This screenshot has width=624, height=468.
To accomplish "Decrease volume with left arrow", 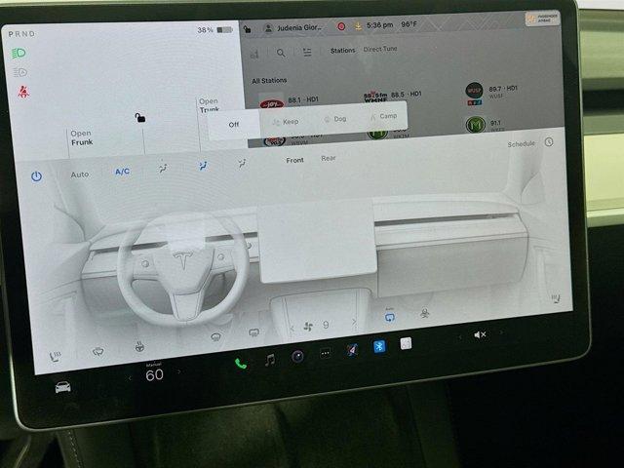I will tap(460, 337).
